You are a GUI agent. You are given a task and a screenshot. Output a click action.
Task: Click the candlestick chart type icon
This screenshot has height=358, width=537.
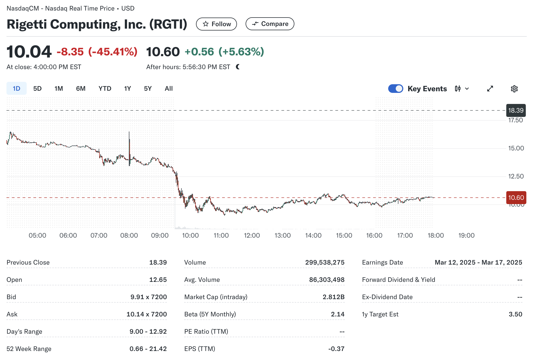click(457, 89)
